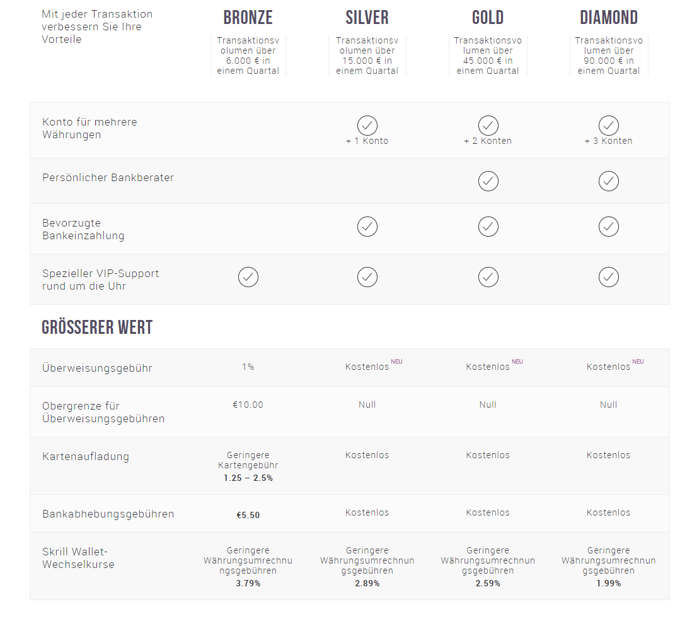Click the Bronze €10.00 fee cap value
The height and width of the screenshot is (621, 692).
click(248, 405)
